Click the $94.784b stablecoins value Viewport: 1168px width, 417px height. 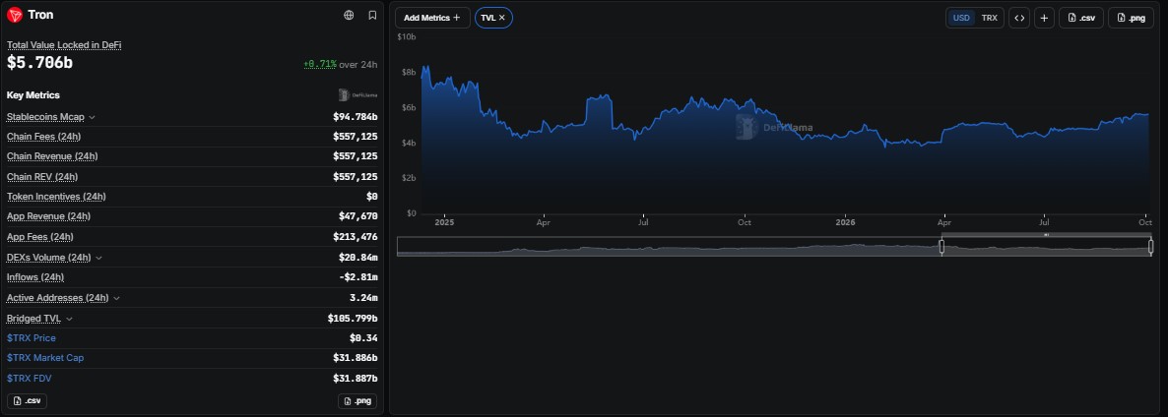(356, 117)
